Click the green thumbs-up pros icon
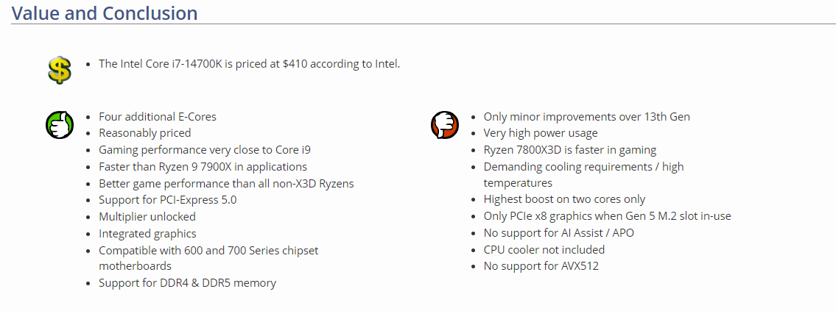836x311 pixels. point(60,124)
